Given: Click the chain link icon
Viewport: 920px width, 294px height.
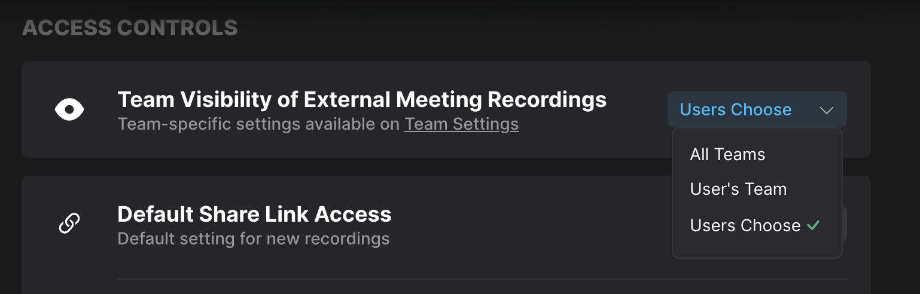Looking at the screenshot, I should point(69,224).
